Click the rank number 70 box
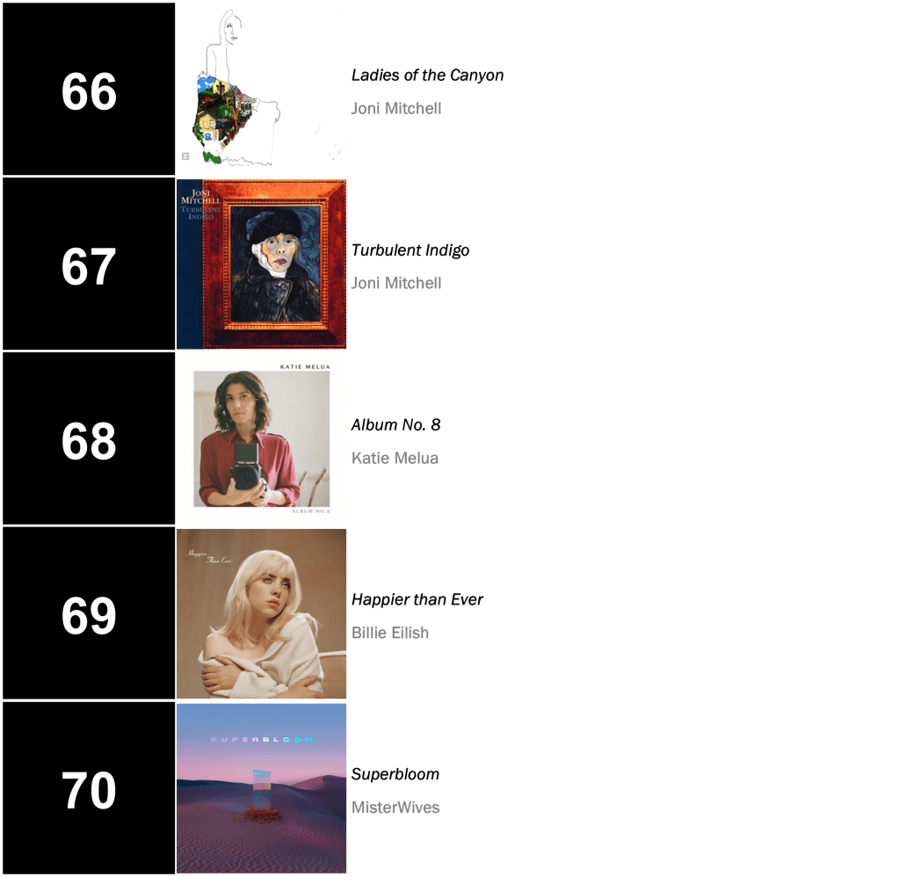The height and width of the screenshot is (877, 899). [89, 788]
